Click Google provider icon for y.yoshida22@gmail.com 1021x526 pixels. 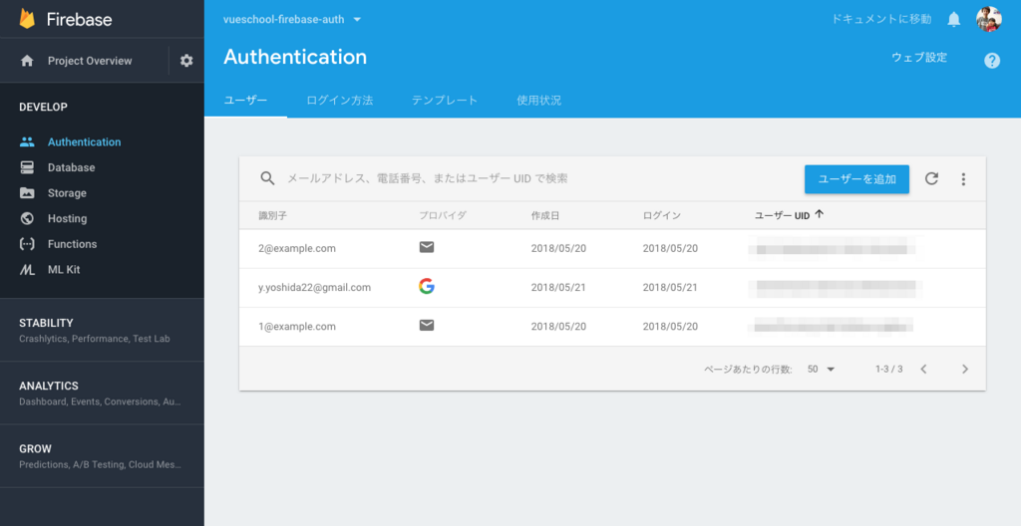pos(427,286)
